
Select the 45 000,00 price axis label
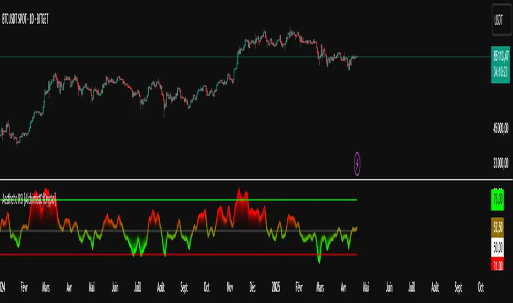point(501,128)
